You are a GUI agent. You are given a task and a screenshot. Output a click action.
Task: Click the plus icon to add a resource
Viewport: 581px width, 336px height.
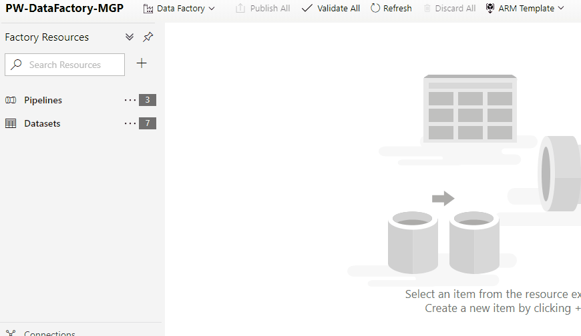142,64
